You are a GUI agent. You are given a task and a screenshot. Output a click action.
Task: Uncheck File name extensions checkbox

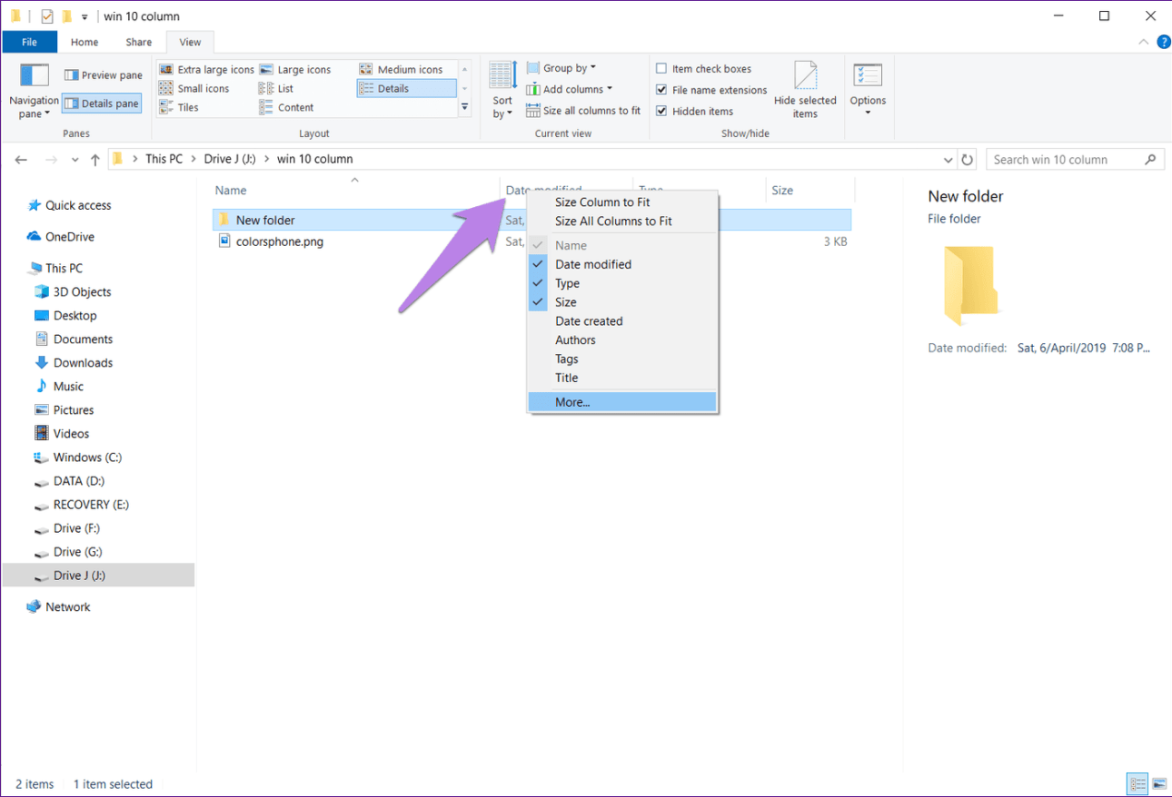pos(661,90)
